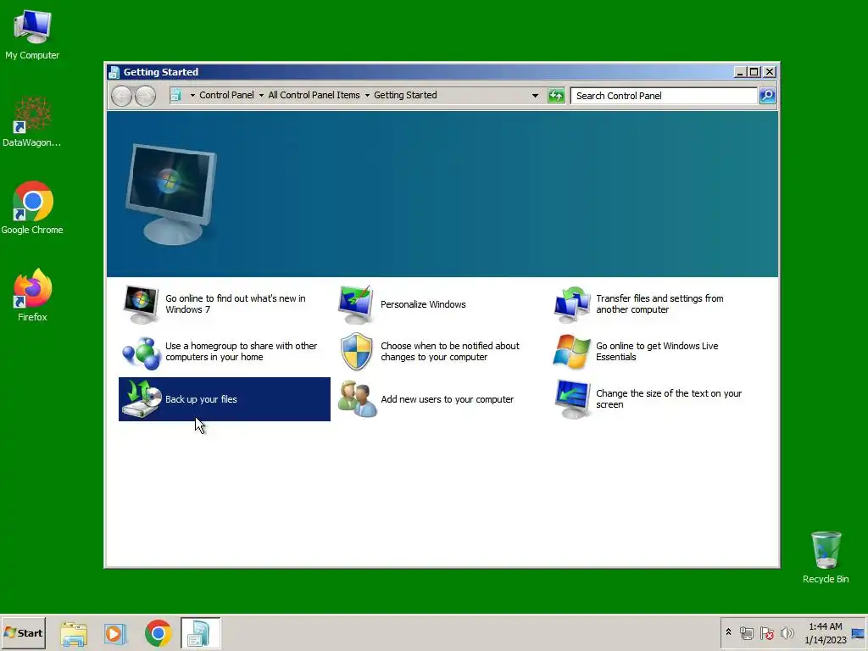Open the address bar history dropdown
This screenshot has height=651, width=868.
(x=535, y=95)
